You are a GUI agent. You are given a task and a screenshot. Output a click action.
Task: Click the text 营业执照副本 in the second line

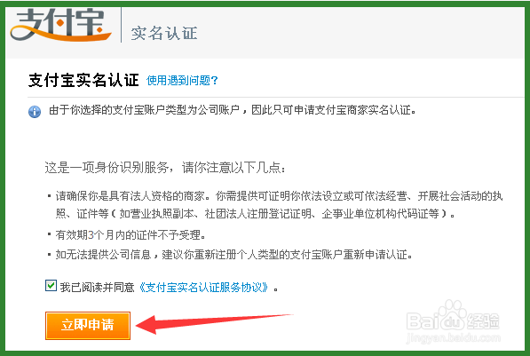pos(156,214)
